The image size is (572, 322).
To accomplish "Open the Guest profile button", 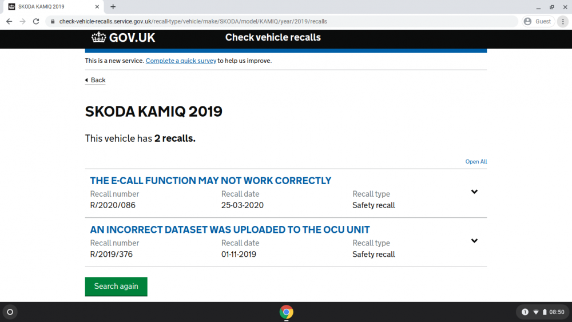I will point(538,22).
